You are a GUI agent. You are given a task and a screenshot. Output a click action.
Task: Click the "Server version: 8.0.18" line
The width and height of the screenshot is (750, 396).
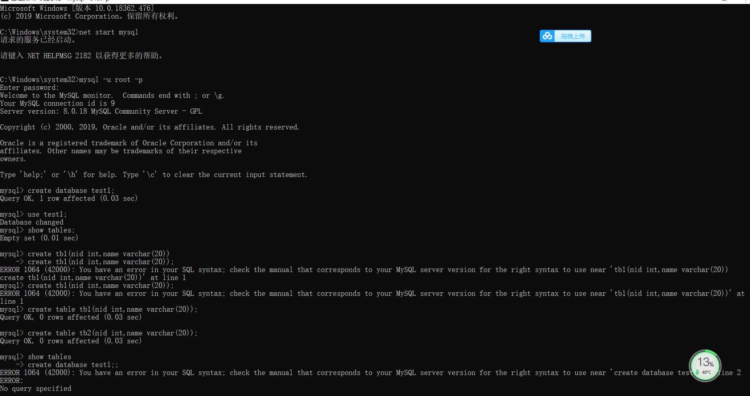coord(101,111)
